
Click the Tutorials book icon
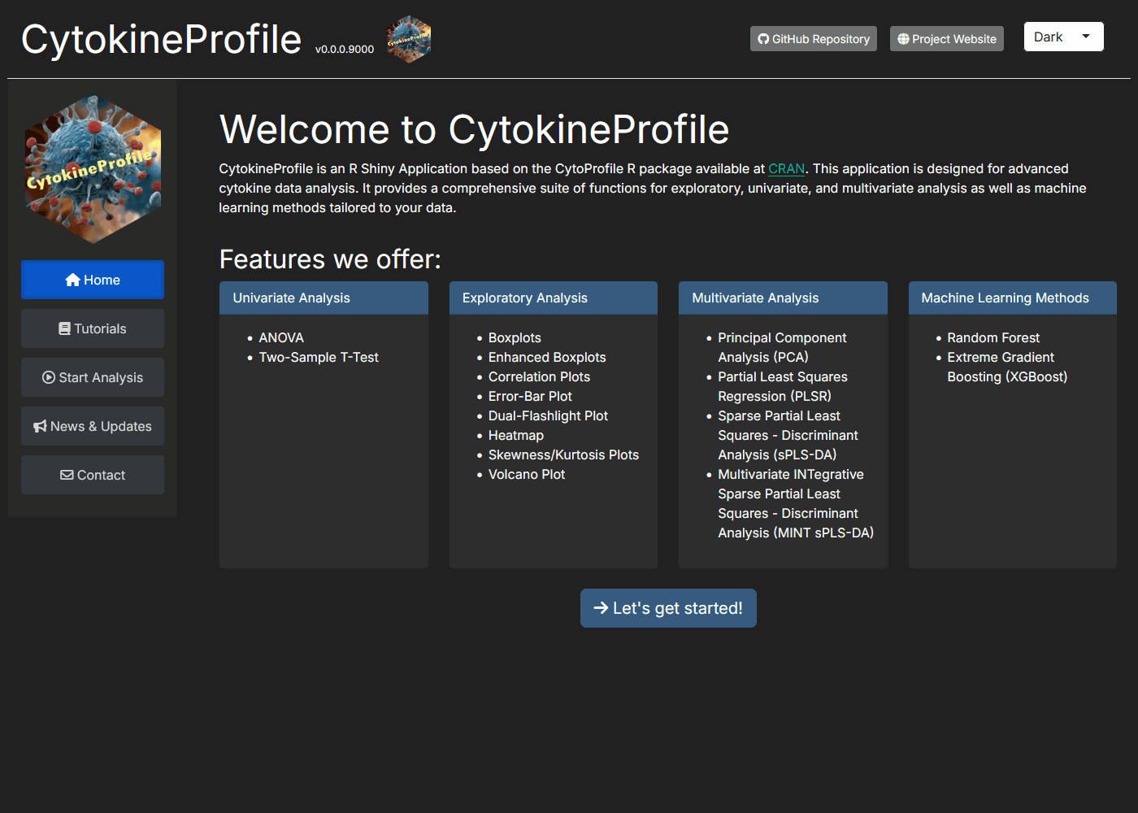pyautogui.click(x=64, y=328)
